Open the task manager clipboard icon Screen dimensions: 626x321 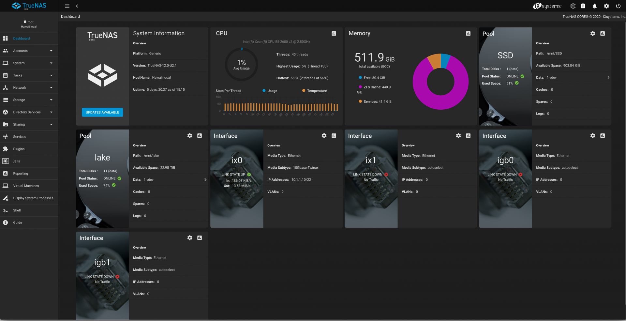point(583,6)
